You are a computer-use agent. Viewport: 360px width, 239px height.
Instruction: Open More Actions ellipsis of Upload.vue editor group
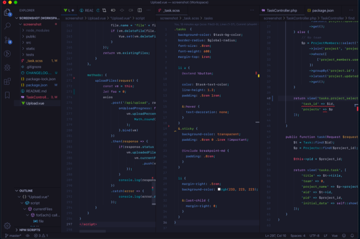tap(149, 11)
